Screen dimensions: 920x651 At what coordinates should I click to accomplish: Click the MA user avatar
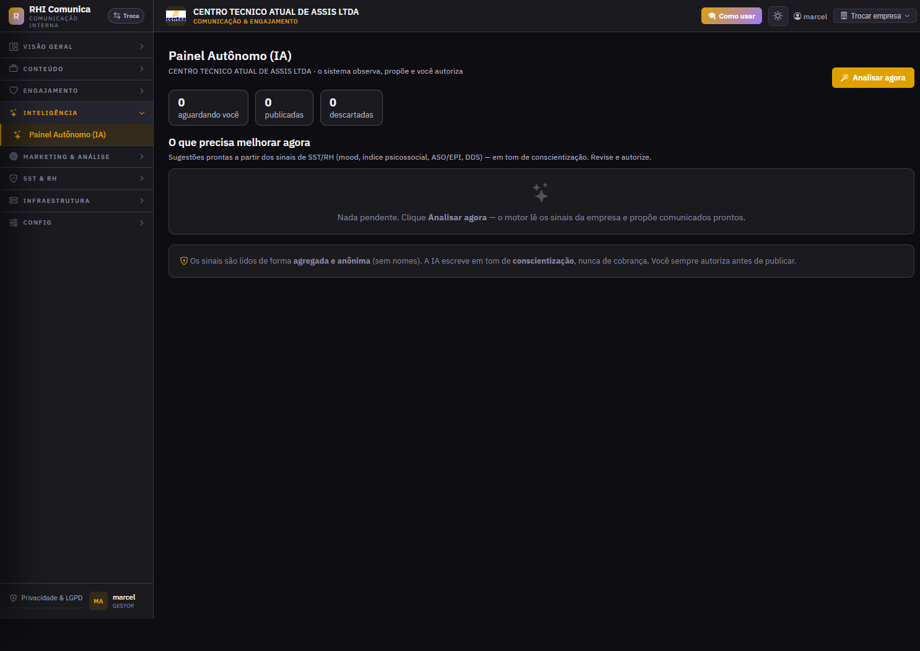click(x=99, y=601)
